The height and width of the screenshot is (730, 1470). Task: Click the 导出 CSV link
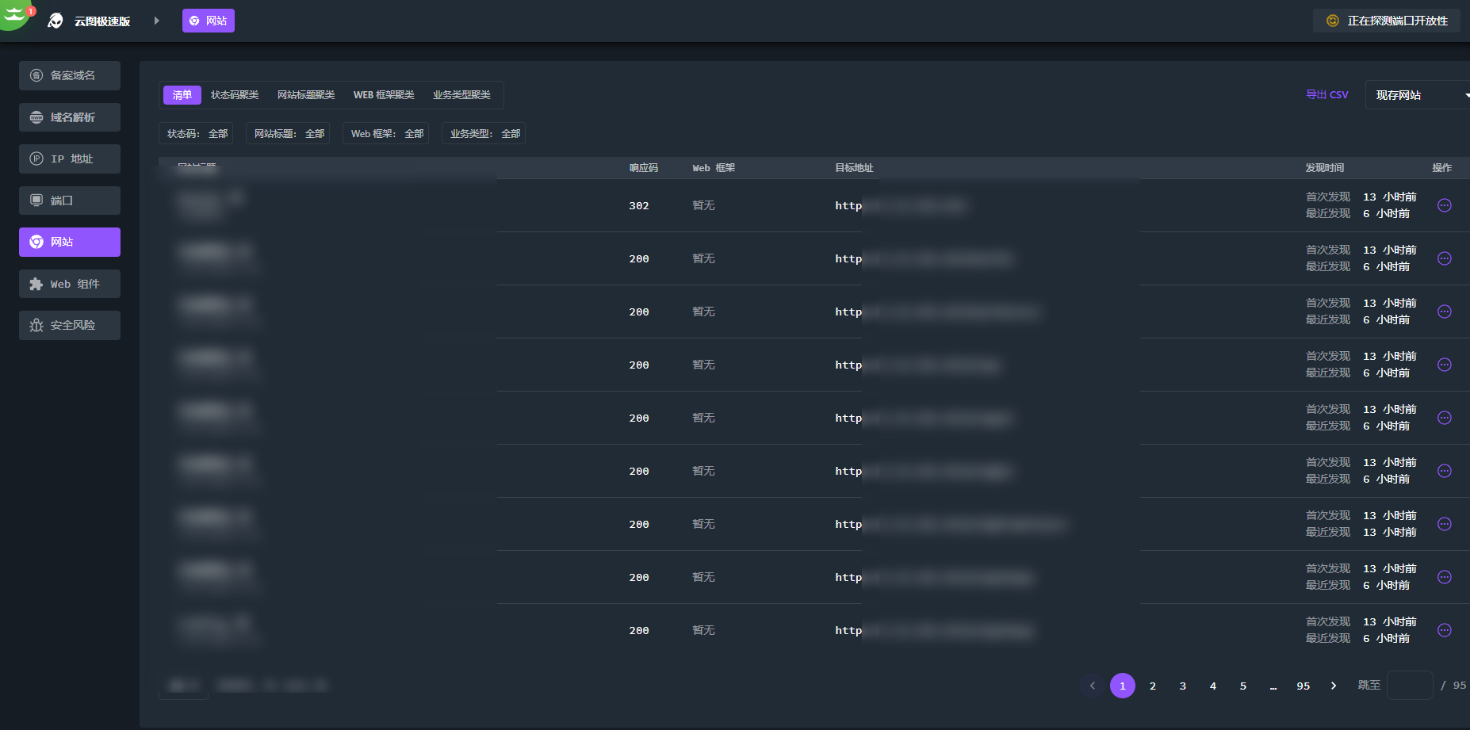1326,95
